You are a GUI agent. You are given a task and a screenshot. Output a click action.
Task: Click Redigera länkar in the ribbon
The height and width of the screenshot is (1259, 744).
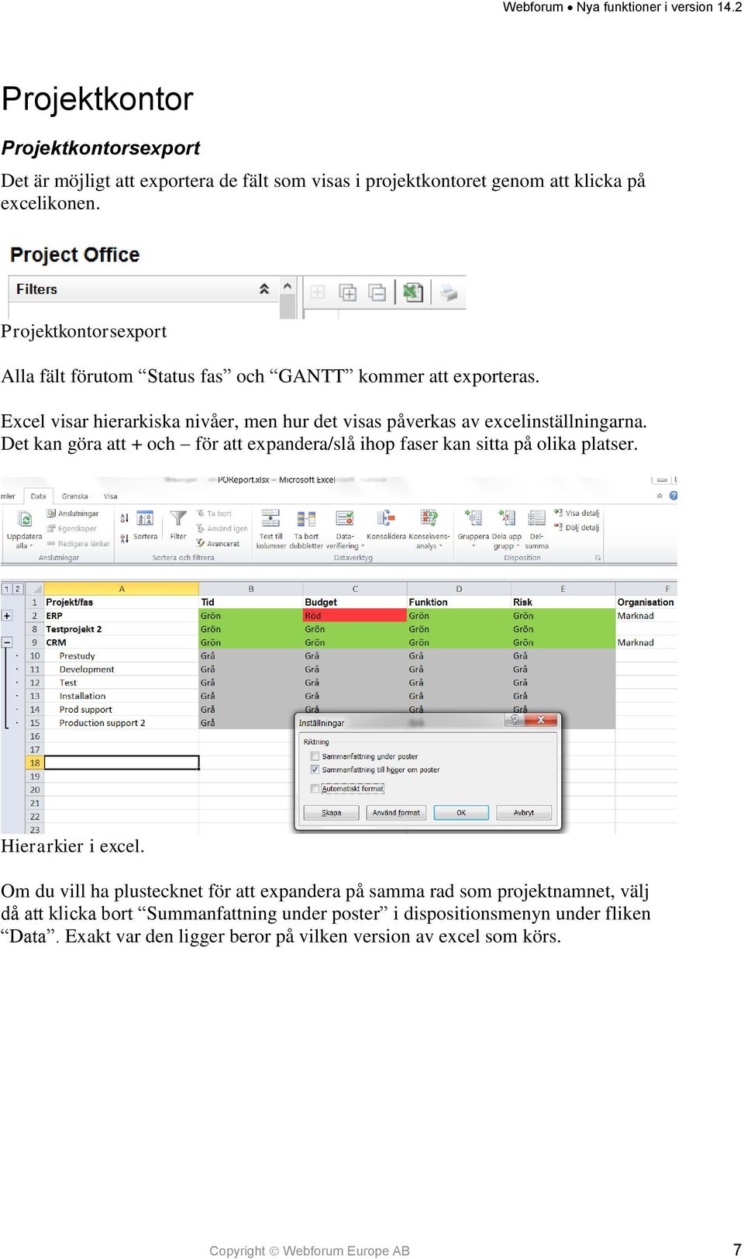tap(78, 544)
